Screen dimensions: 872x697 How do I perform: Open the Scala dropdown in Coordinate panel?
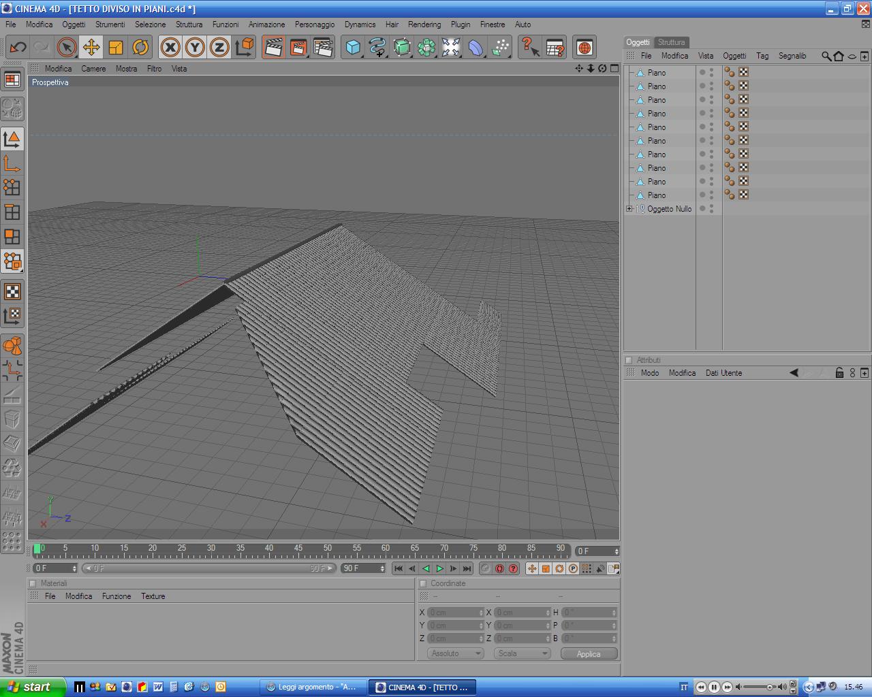[522, 653]
